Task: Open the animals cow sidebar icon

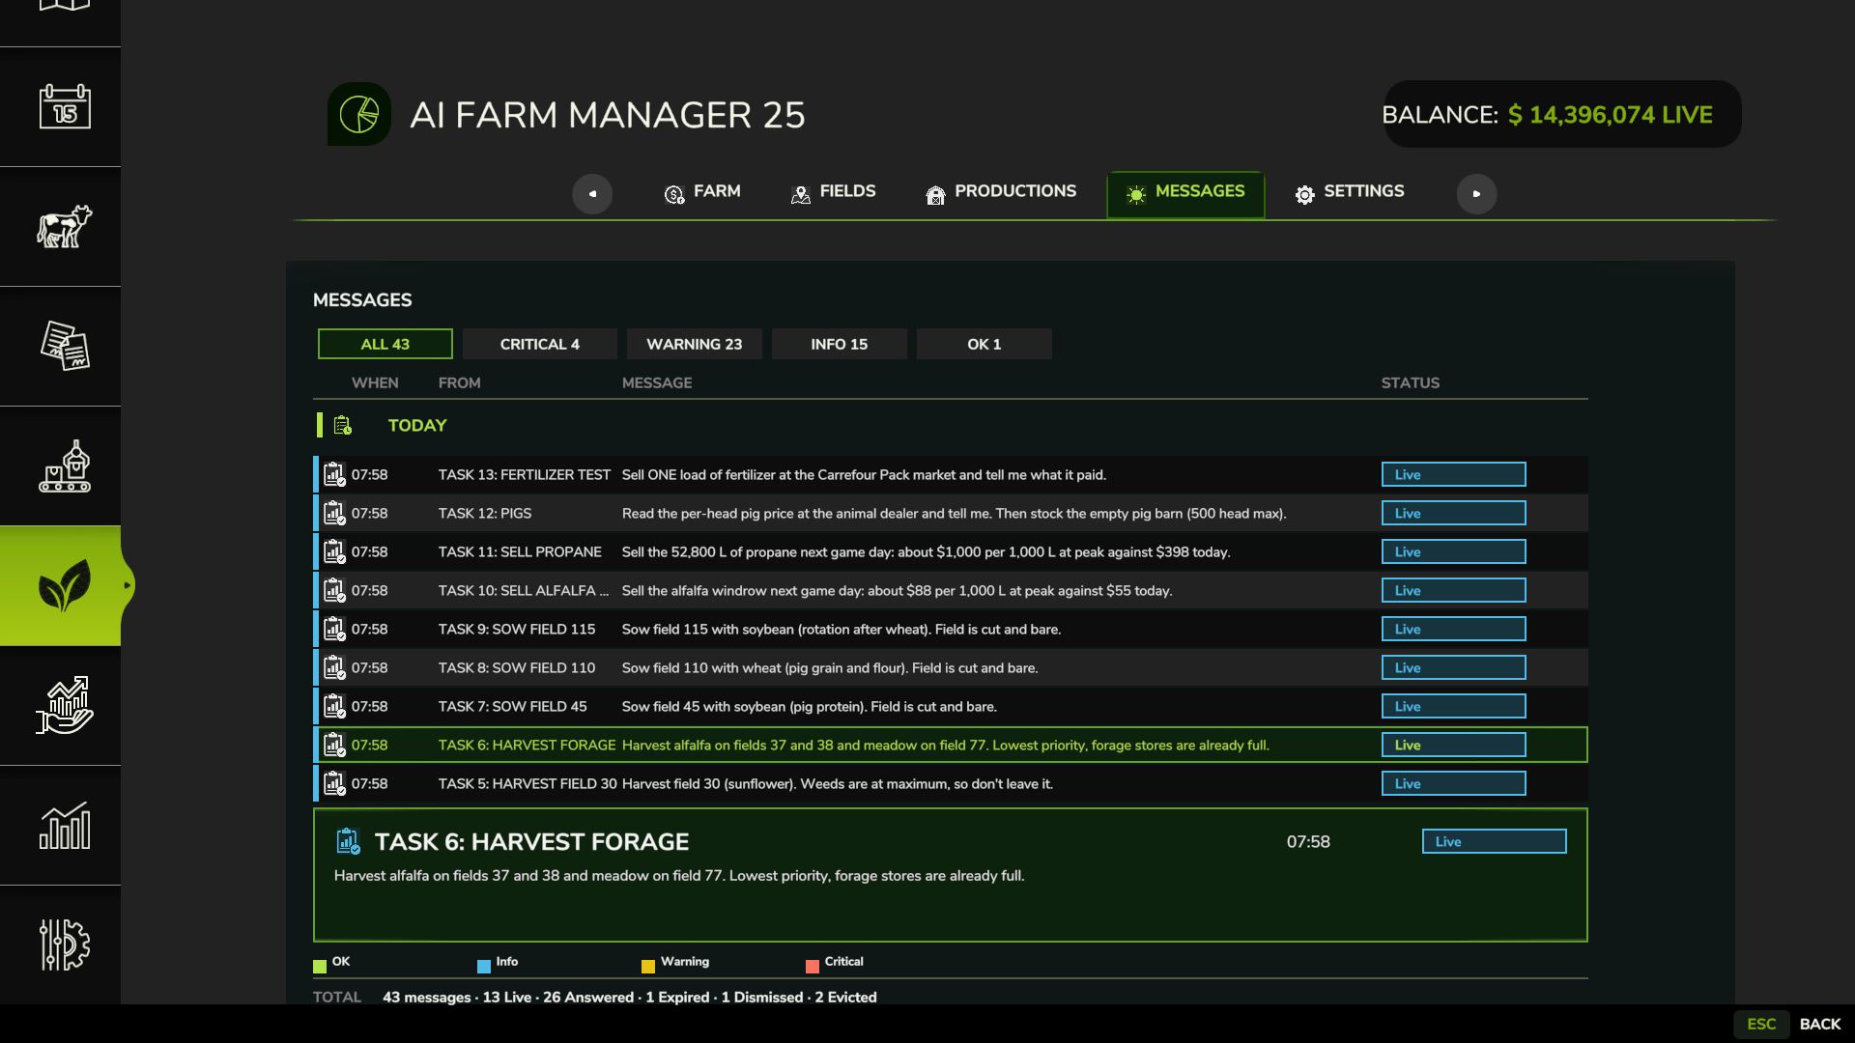Action: coord(65,226)
